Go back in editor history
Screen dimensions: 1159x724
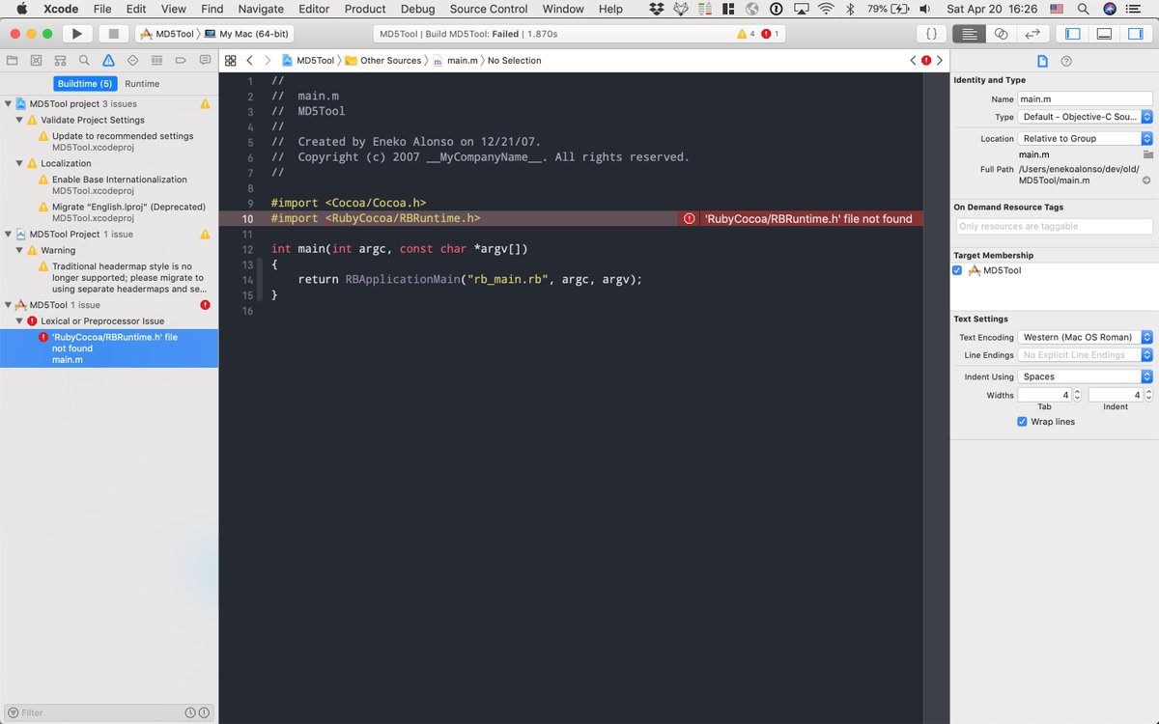(250, 60)
